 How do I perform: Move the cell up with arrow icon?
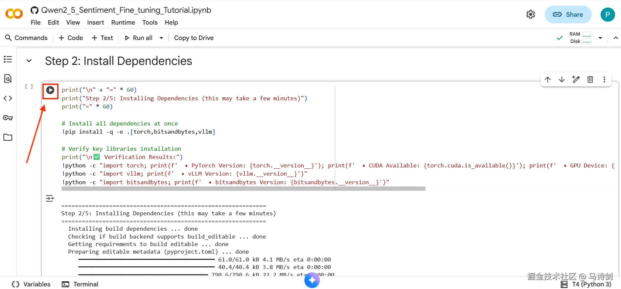point(547,80)
